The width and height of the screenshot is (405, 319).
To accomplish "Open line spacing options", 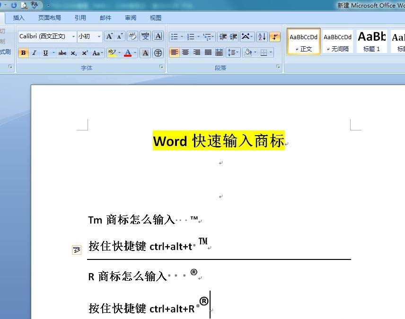I will (233, 52).
